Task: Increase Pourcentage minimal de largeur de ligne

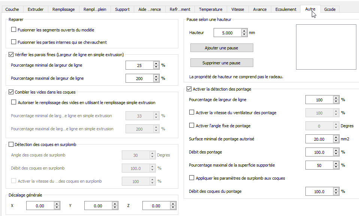Action: click(x=156, y=63)
